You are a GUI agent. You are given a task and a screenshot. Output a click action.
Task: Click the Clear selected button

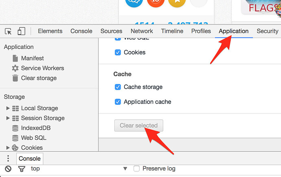point(139,126)
